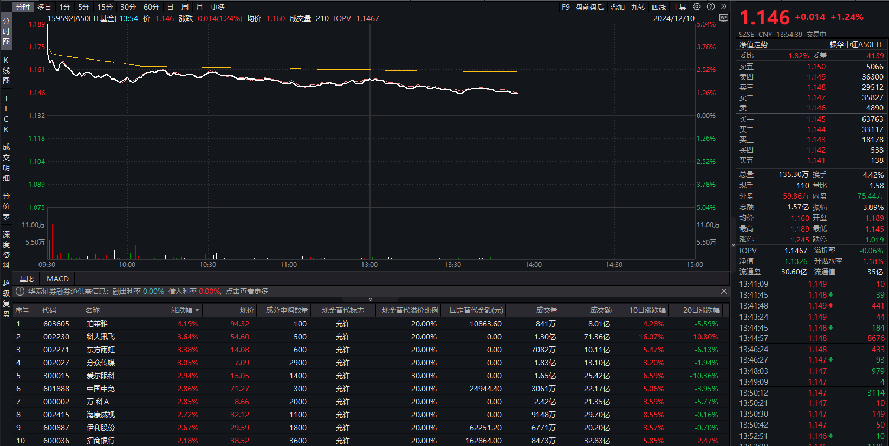Close the 融券通 notice bar
The width and height of the screenshot is (889, 446).
click(724, 291)
